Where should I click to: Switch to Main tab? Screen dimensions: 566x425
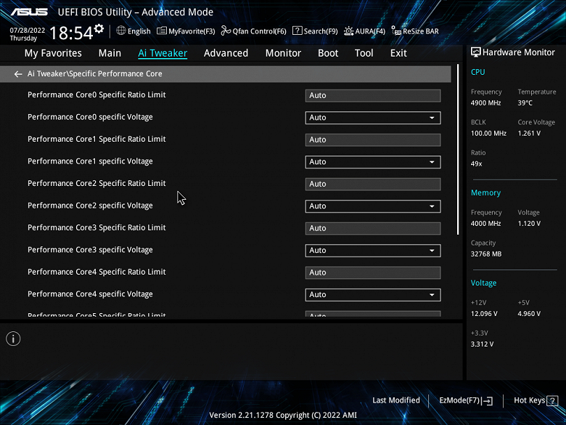point(110,53)
